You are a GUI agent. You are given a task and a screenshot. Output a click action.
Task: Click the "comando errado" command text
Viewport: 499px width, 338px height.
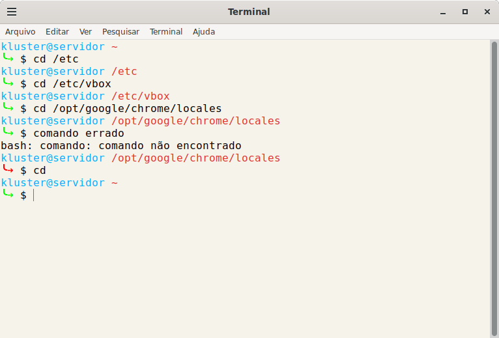coord(79,134)
